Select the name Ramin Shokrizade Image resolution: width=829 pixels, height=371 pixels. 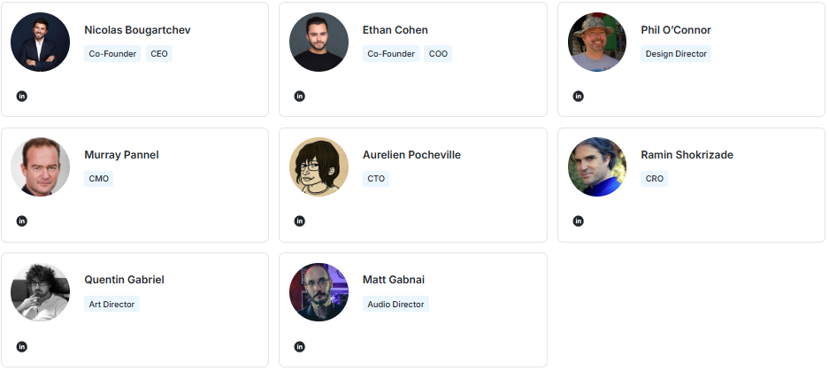pos(687,155)
